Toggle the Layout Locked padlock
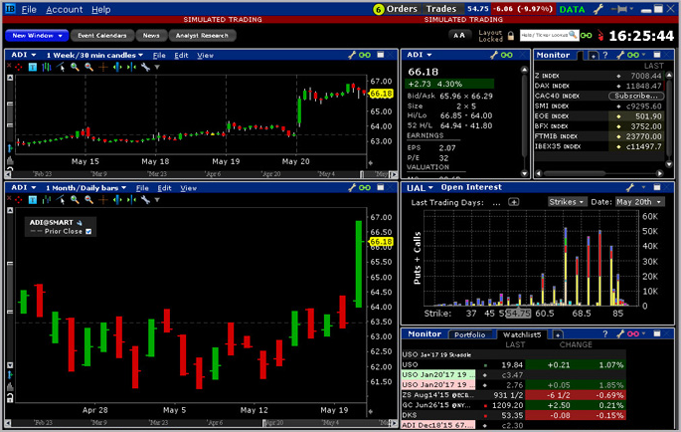 click(510, 35)
